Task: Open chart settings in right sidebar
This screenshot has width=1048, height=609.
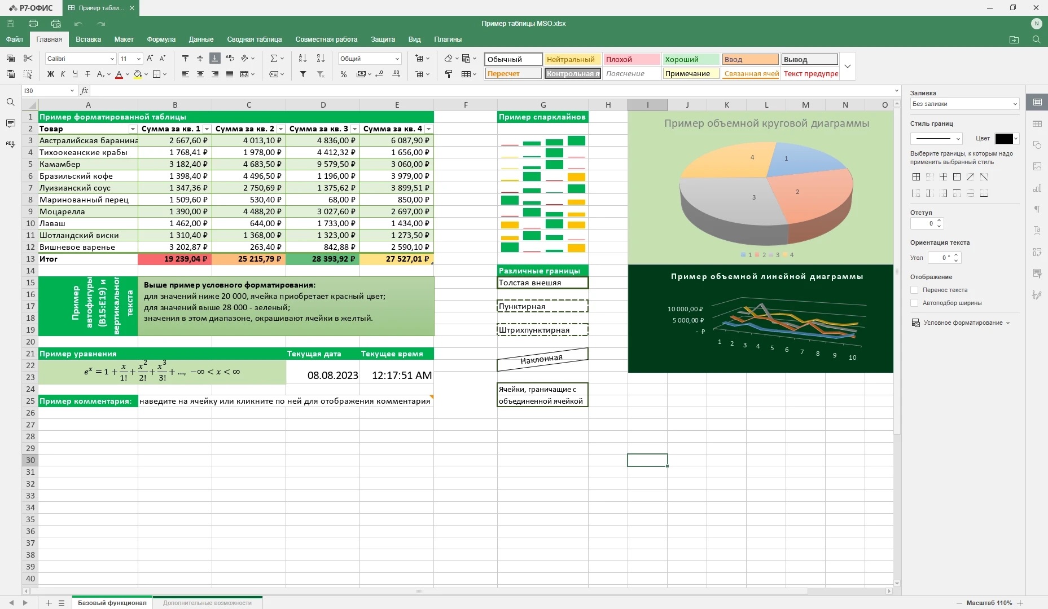Action: (x=1037, y=188)
